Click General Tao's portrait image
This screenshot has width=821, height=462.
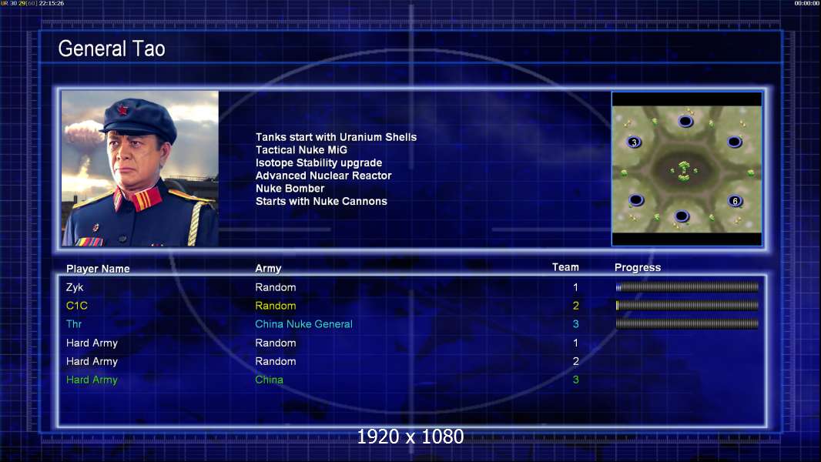tap(139, 169)
